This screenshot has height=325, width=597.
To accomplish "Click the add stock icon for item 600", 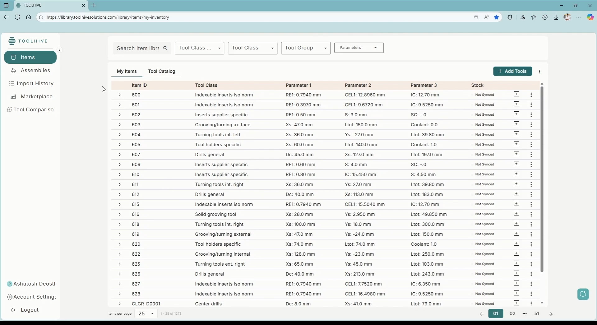I will 516,95.
